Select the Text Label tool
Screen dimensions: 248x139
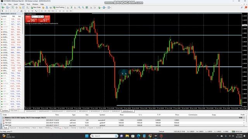(x=32, y=11)
